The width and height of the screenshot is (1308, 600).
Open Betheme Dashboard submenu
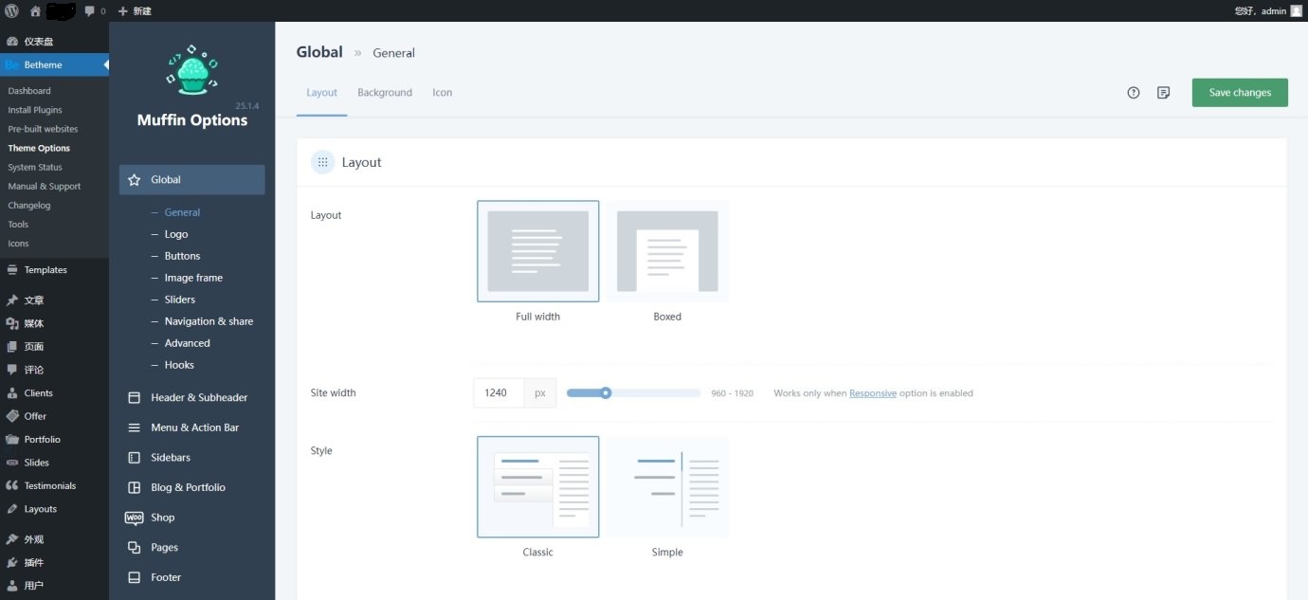pyautogui.click(x=29, y=91)
